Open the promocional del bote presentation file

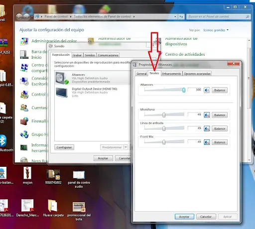coord(79,207)
